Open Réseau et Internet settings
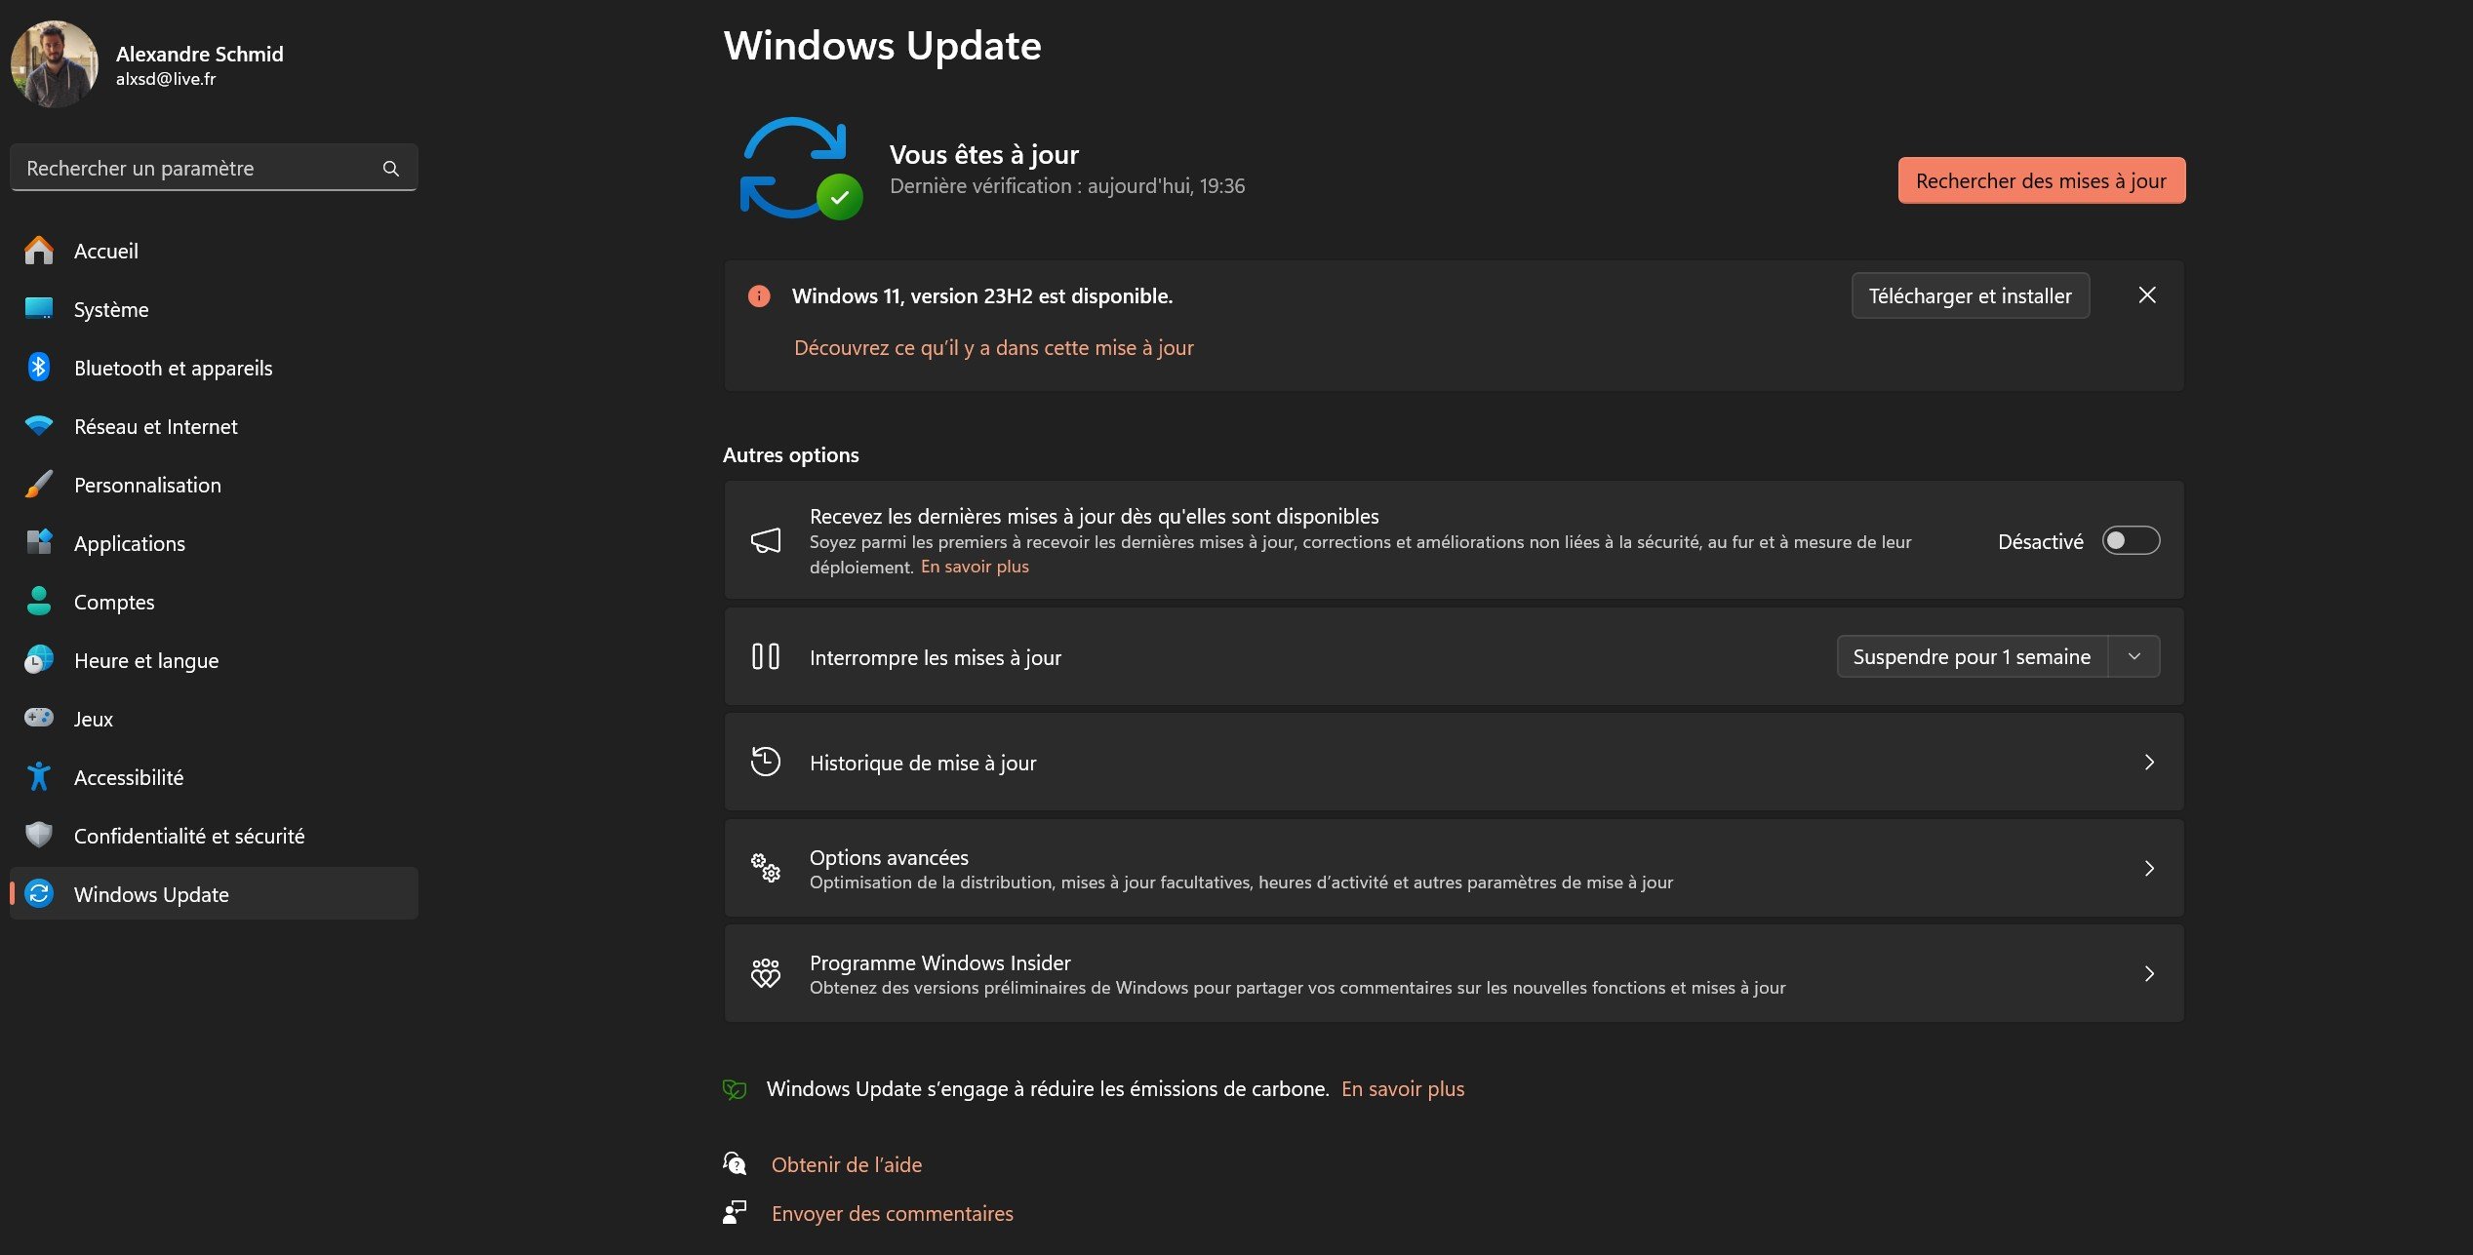The image size is (2473, 1255). pyautogui.click(x=156, y=426)
